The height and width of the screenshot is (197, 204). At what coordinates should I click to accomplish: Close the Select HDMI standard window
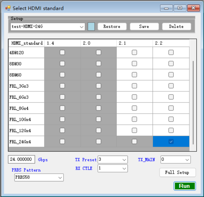click(x=193, y=8)
